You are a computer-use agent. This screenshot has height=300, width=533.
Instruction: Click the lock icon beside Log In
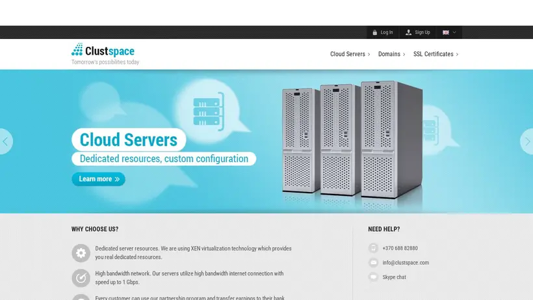[374, 33]
